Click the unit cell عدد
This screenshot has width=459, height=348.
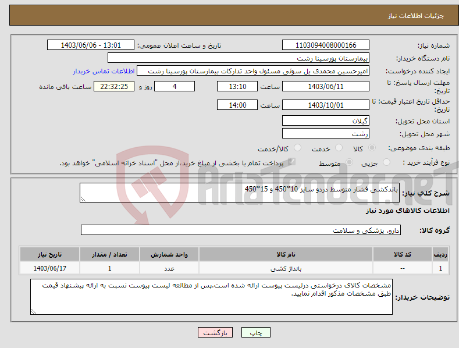169,268
